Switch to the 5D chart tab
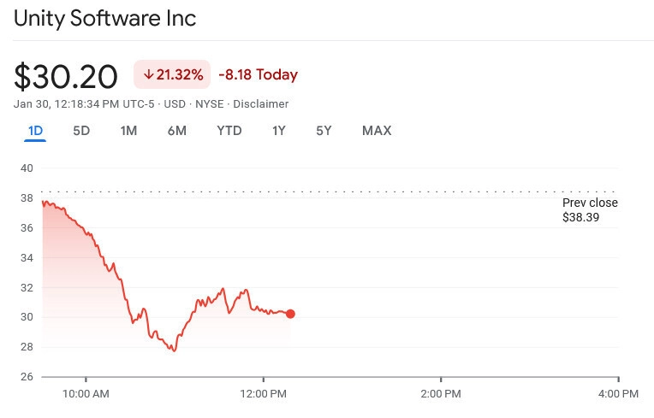654x418 pixels. [81, 131]
